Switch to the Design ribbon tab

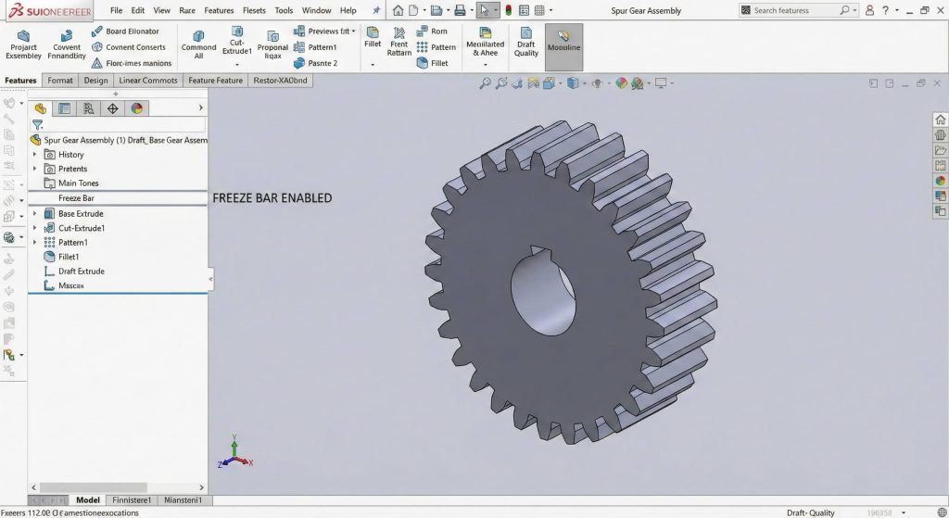[x=95, y=81]
